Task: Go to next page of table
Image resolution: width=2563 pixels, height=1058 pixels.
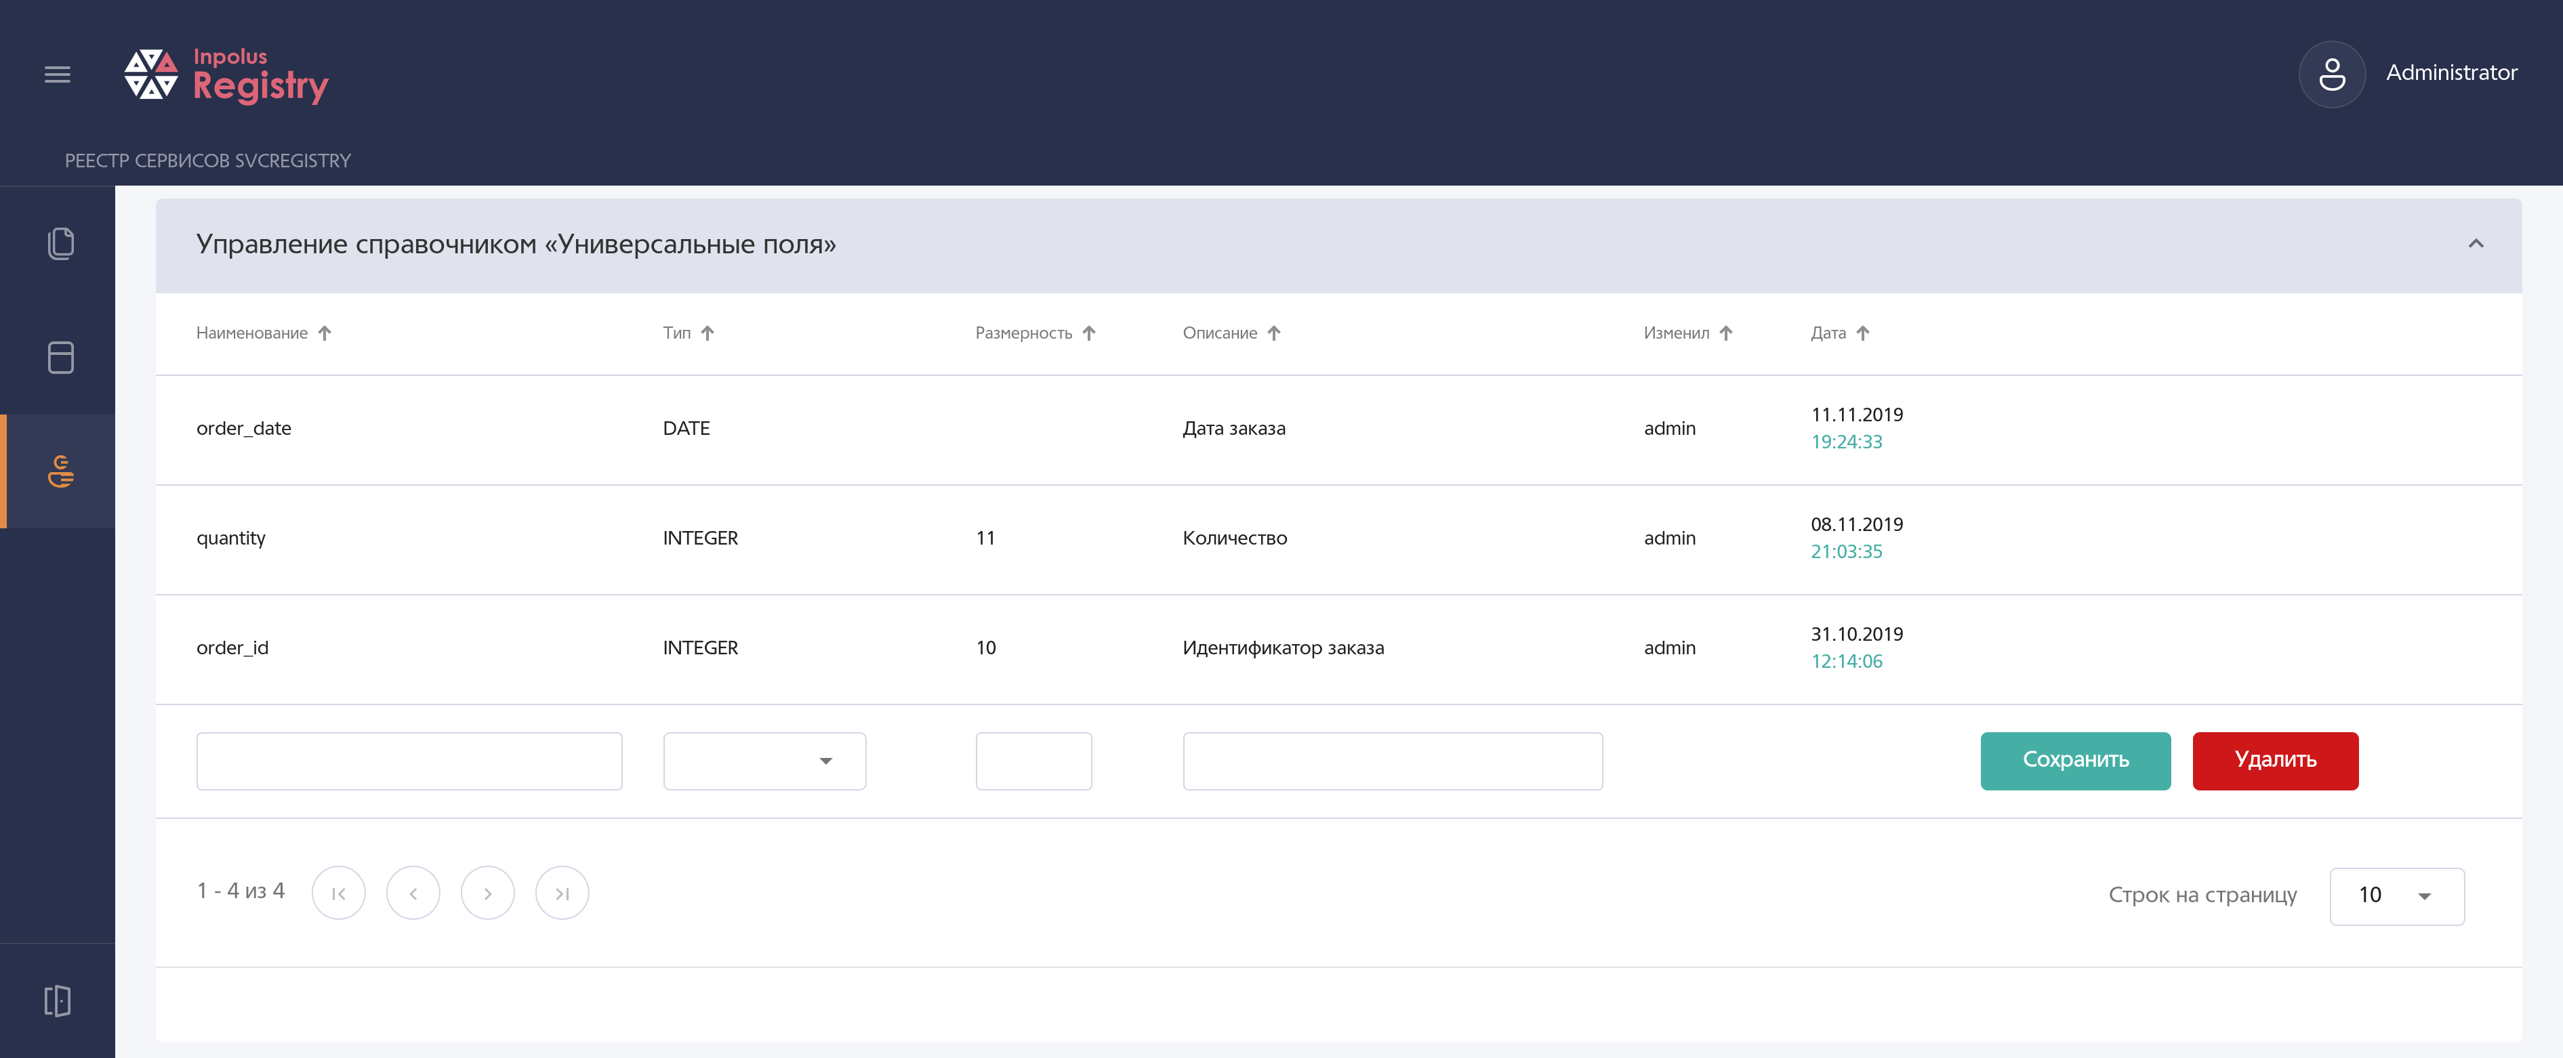Action: pos(487,893)
